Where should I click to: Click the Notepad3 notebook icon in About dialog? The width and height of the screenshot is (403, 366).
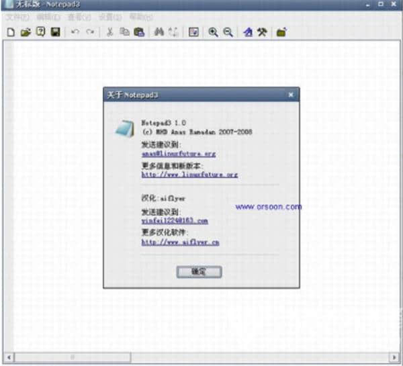click(x=125, y=128)
